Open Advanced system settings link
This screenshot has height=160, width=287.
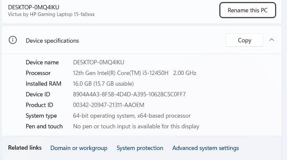pos(205,148)
